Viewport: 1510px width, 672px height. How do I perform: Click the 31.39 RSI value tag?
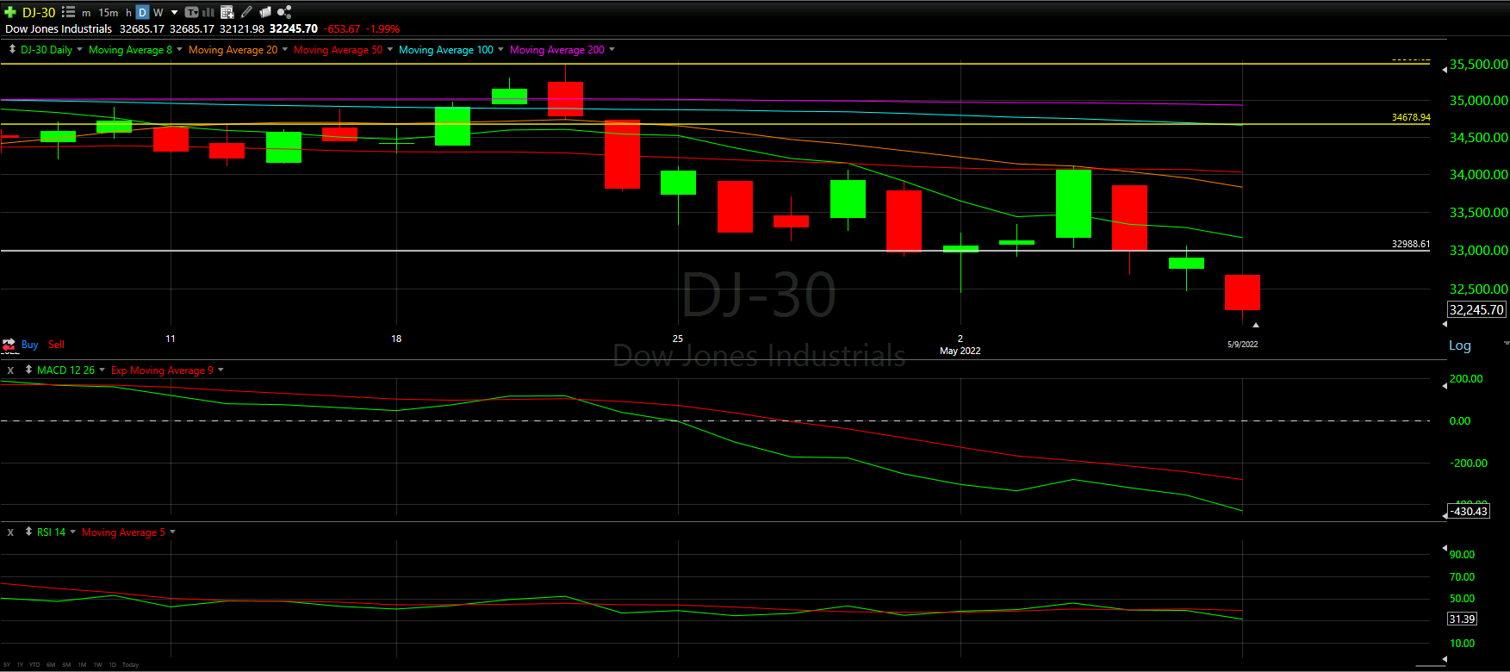pyautogui.click(x=1462, y=619)
